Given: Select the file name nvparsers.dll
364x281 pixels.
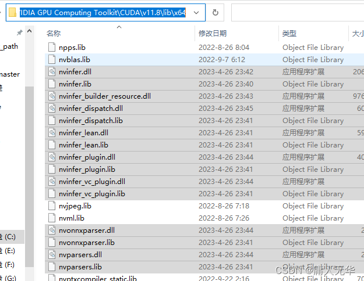Looking at the screenshot, I should pos(80,255).
